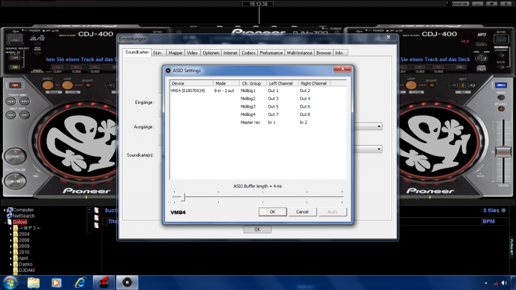Go to the Mapper tab
The height and width of the screenshot is (290, 516).
[x=175, y=52]
